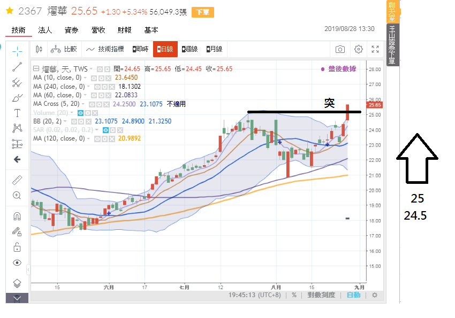Show the hidden Volume (20) indicator
Image resolution: width=455 pixels, height=318 pixels.
coord(81,113)
